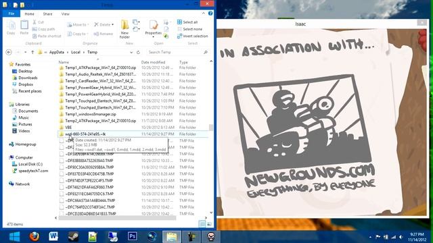Viewport: 433px width, 243px height.
Task: Click AppData in the address breadcrumb
Action: 57,52
